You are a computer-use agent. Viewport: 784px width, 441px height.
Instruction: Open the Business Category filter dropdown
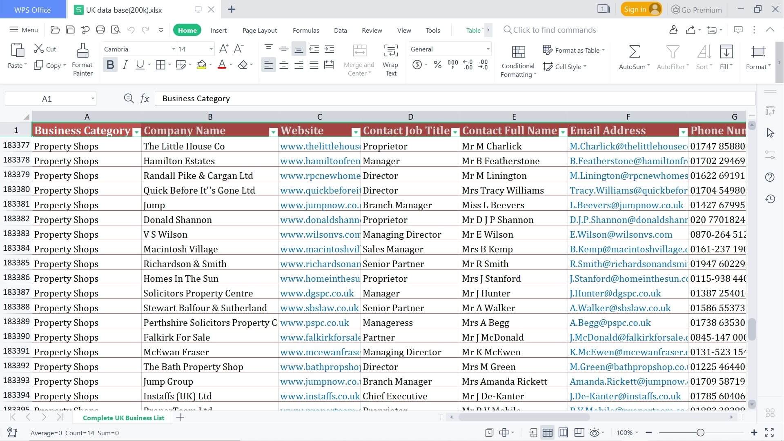point(136,132)
